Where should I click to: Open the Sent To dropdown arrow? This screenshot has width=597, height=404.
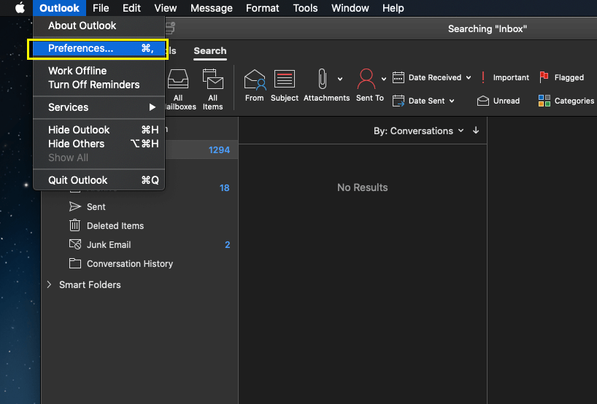pyautogui.click(x=384, y=79)
